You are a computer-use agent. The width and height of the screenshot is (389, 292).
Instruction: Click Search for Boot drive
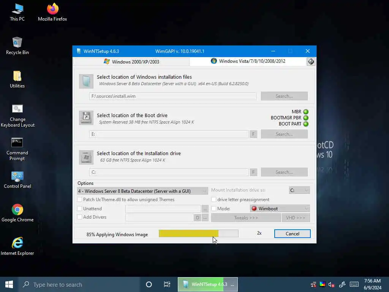pyautogui.click(x=284, y=134)
